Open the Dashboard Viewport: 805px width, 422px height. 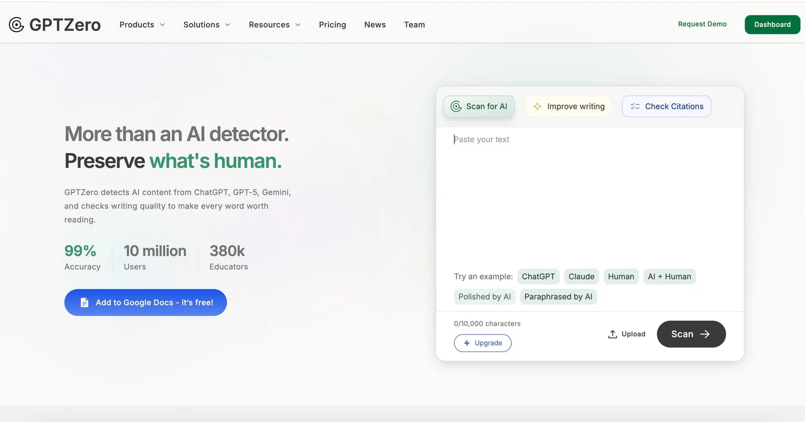click(x=772, y=25)
